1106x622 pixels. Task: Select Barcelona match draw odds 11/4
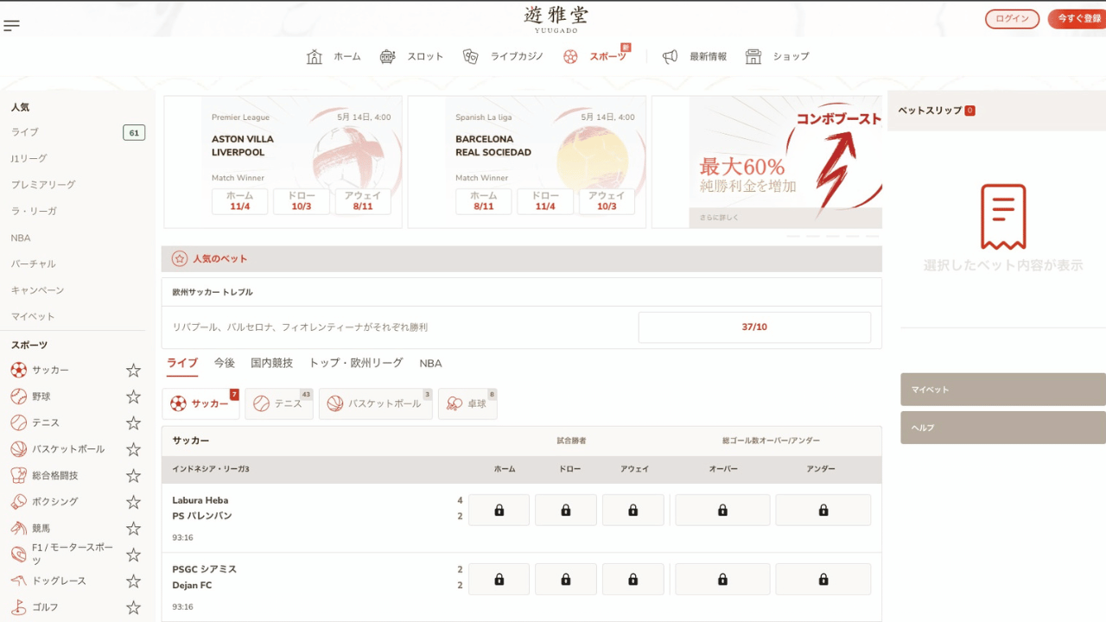(x=545, y=201)
